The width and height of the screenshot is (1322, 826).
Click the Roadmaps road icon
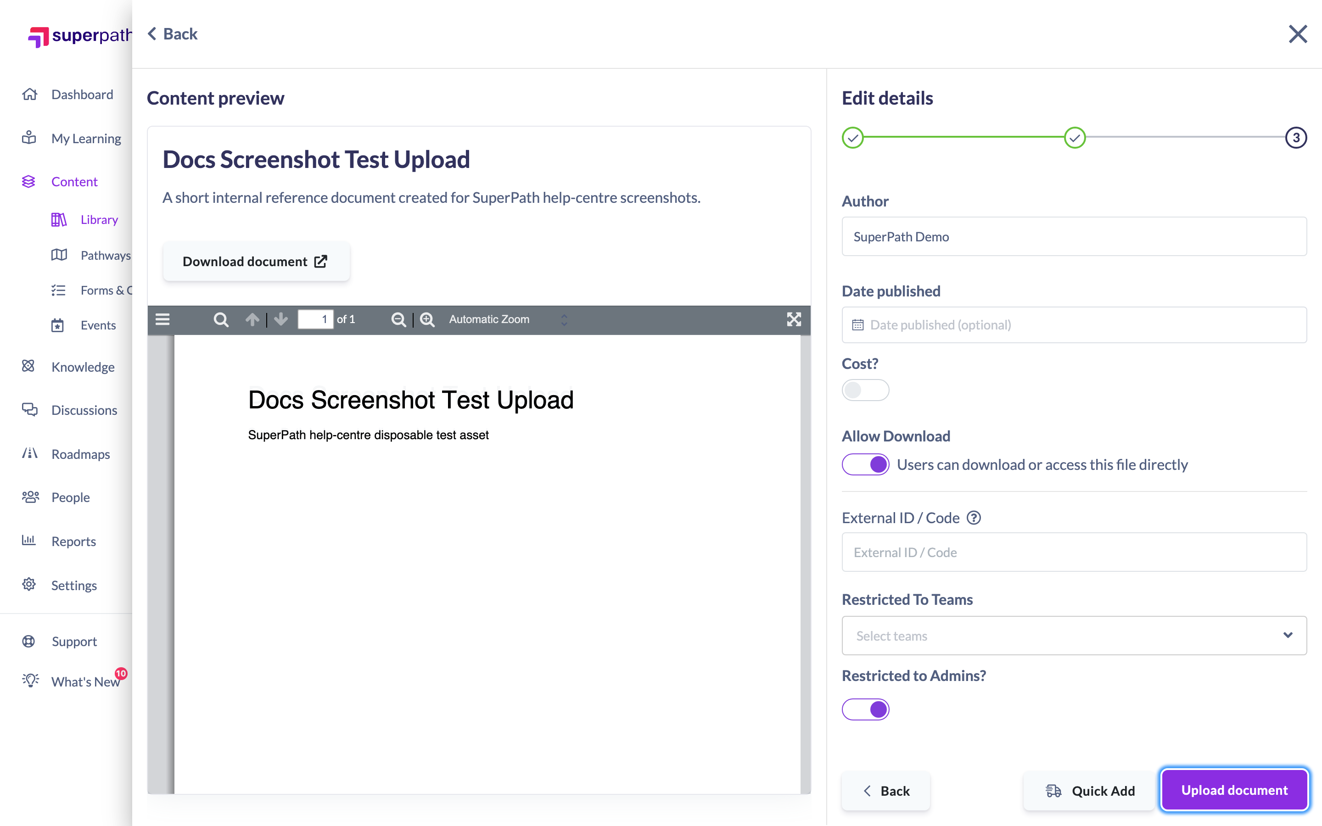point(29,453)
